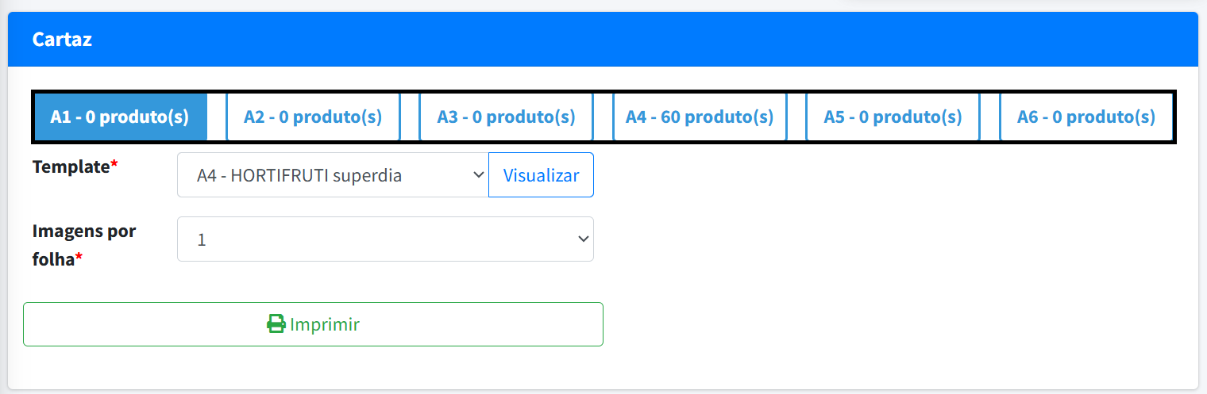Click the printer icon on Imprimir

(276, 324)
